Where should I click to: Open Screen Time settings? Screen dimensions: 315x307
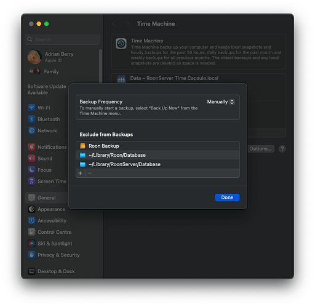[x=47, y=181]
